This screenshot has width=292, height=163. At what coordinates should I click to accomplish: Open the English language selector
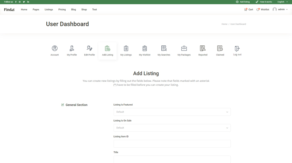[x=282, y=2]
